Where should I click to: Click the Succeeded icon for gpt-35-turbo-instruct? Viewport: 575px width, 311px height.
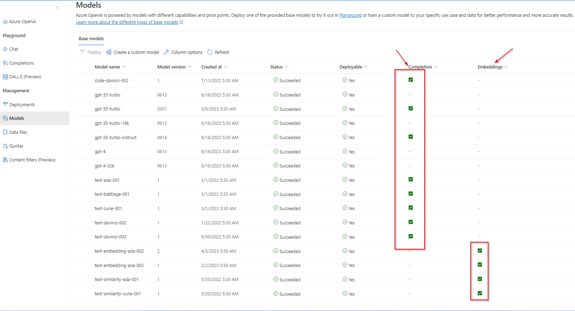276,137
